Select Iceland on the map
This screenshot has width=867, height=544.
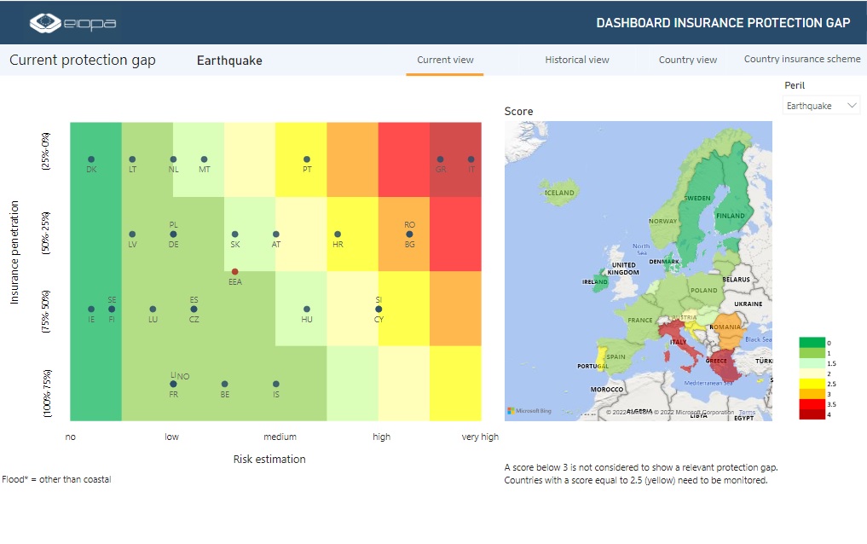[558, 193]
